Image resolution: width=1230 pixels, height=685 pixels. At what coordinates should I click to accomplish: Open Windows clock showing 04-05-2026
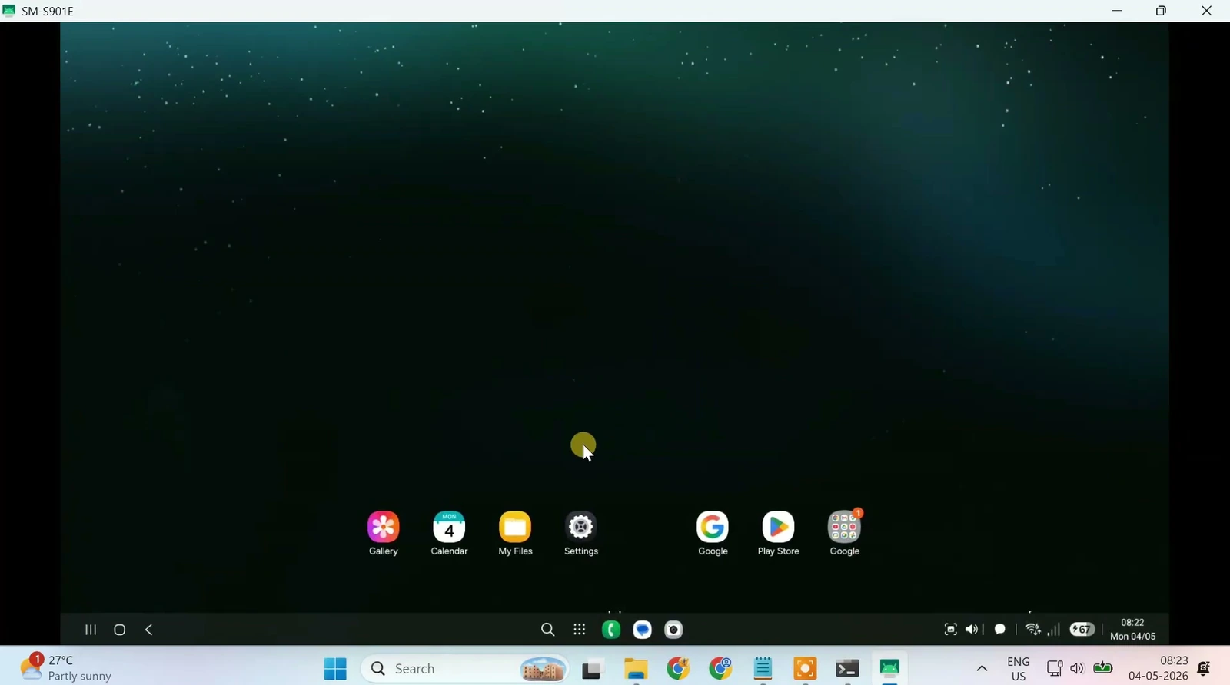point(1159,669)
